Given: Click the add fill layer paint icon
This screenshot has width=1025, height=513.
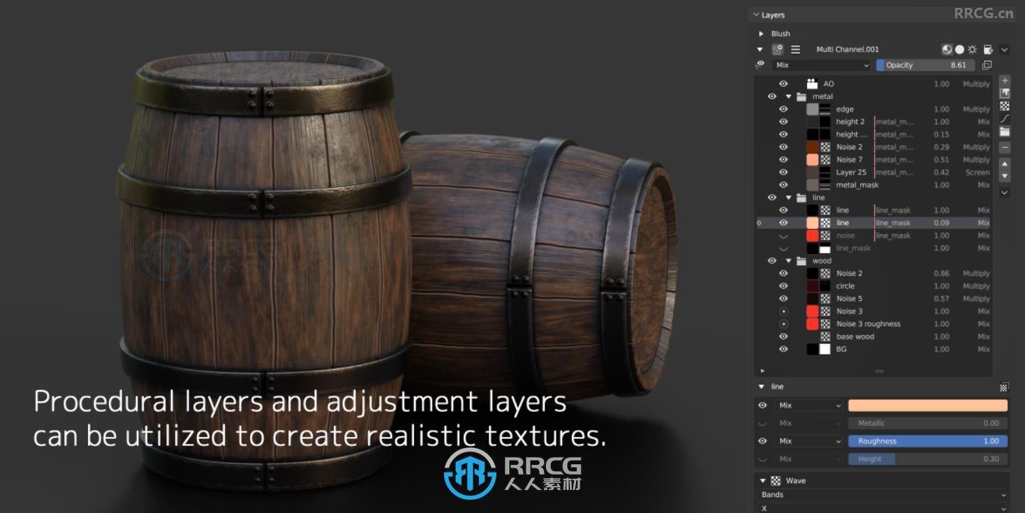Looking at the screenshot, I should click(1005, 94).
